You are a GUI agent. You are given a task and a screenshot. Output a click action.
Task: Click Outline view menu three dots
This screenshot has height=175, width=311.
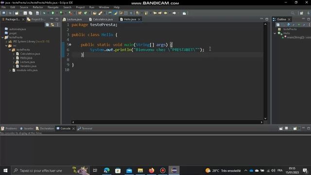click(309, 25)
